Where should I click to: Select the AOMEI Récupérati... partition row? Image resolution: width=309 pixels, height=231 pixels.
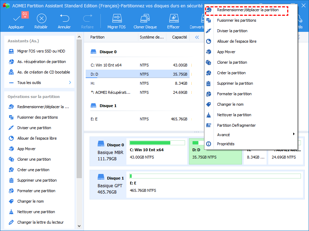138,92
